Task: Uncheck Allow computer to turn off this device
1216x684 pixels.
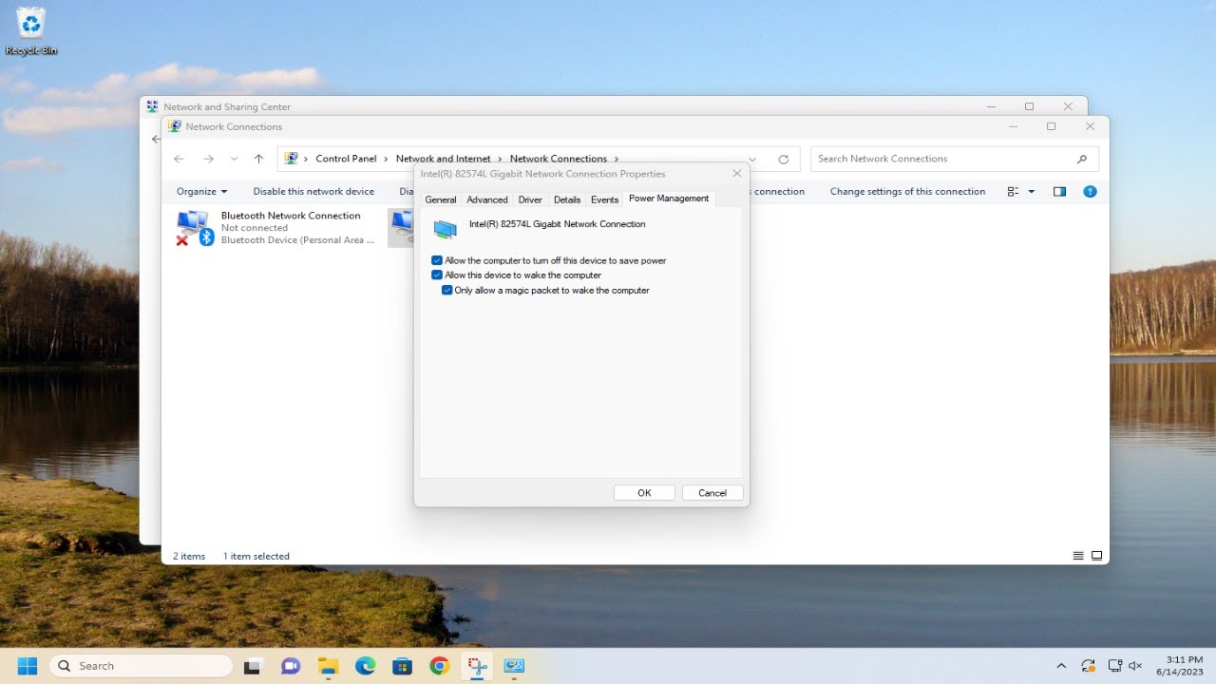Action: (437, 260)
